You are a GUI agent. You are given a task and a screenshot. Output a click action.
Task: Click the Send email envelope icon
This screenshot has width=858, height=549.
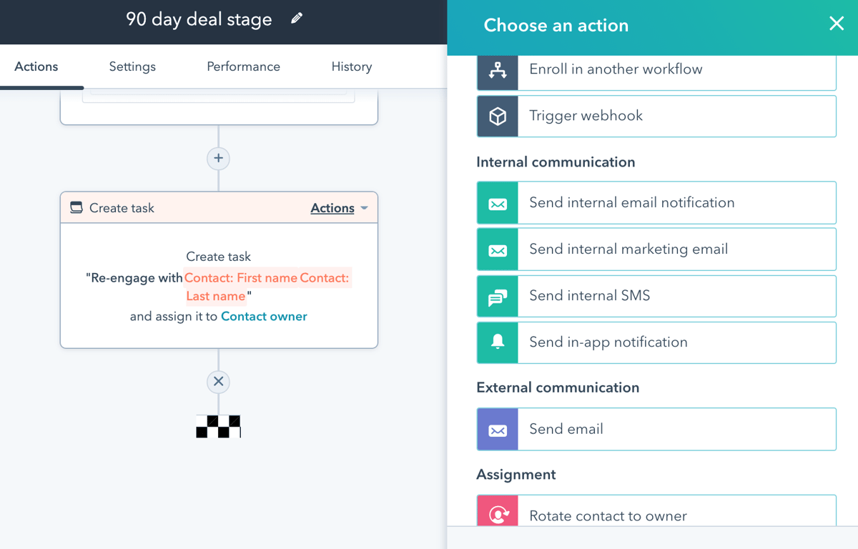497,429
